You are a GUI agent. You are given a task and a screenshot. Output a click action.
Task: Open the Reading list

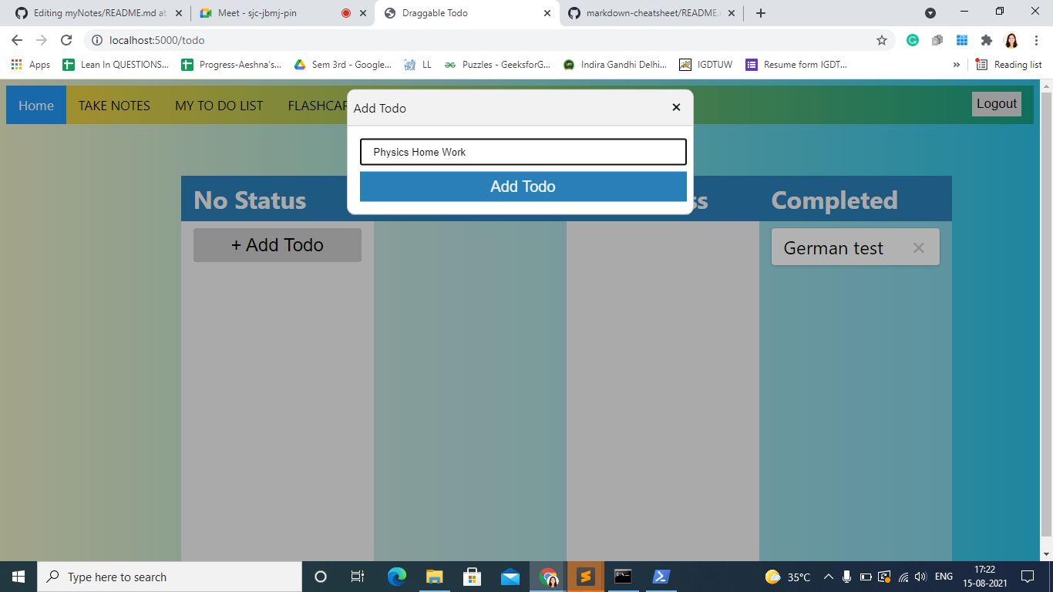(1008, 65)
